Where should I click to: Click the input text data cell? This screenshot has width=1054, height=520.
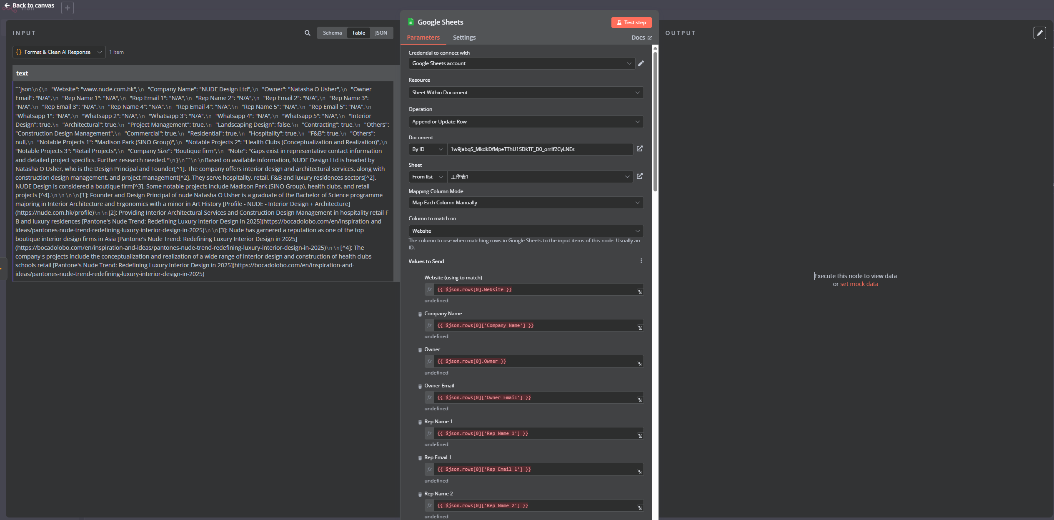tap(203, 181)
